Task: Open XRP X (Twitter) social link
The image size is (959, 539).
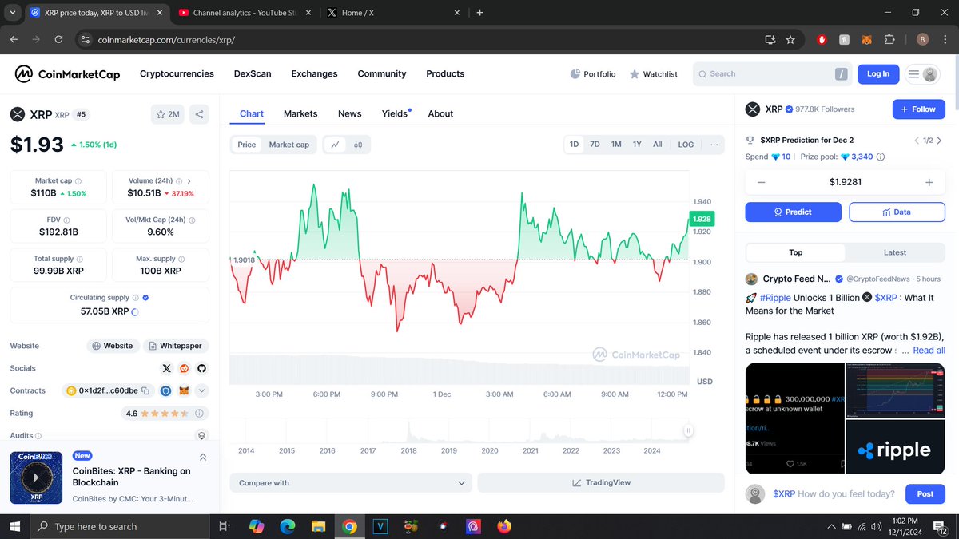Action: [x=166, y=368]
